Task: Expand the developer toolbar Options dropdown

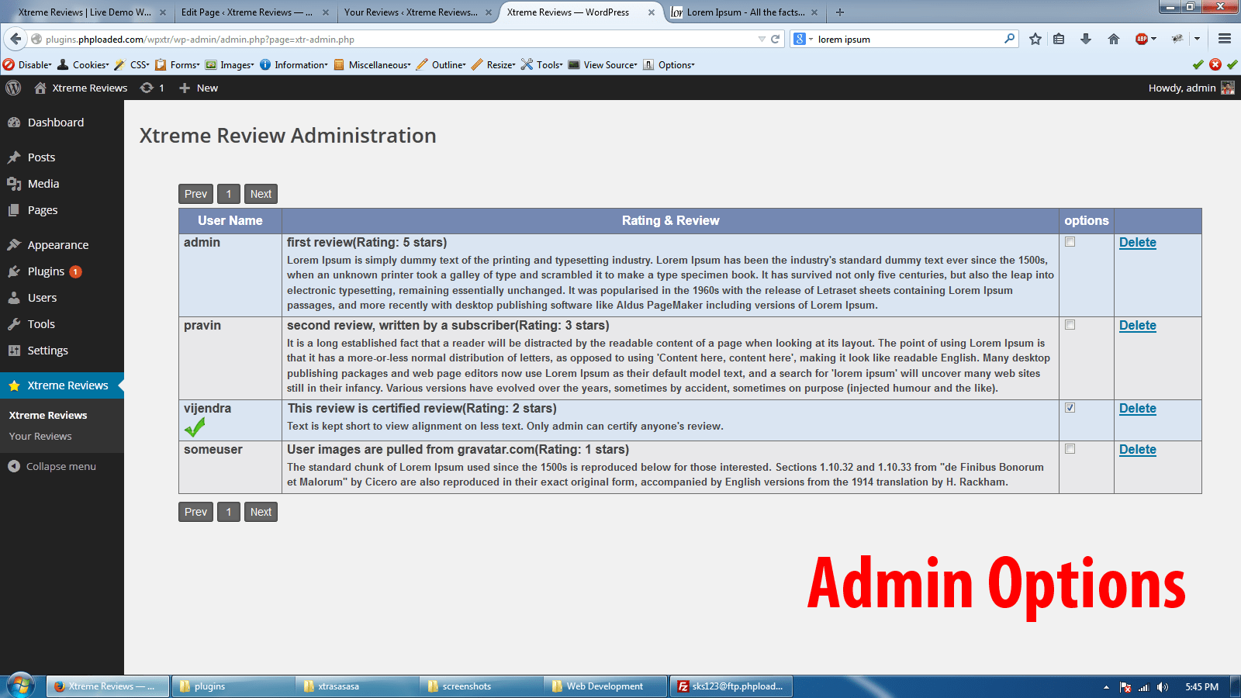Action: click(669, 64)
